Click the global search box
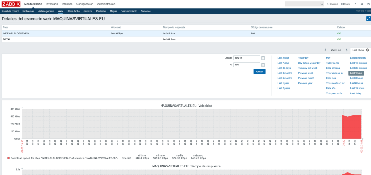 [x=303, y=4]
